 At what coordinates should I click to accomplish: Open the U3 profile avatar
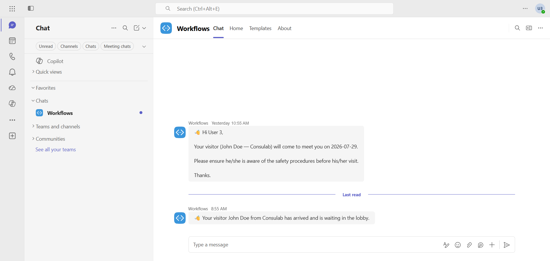540,9
